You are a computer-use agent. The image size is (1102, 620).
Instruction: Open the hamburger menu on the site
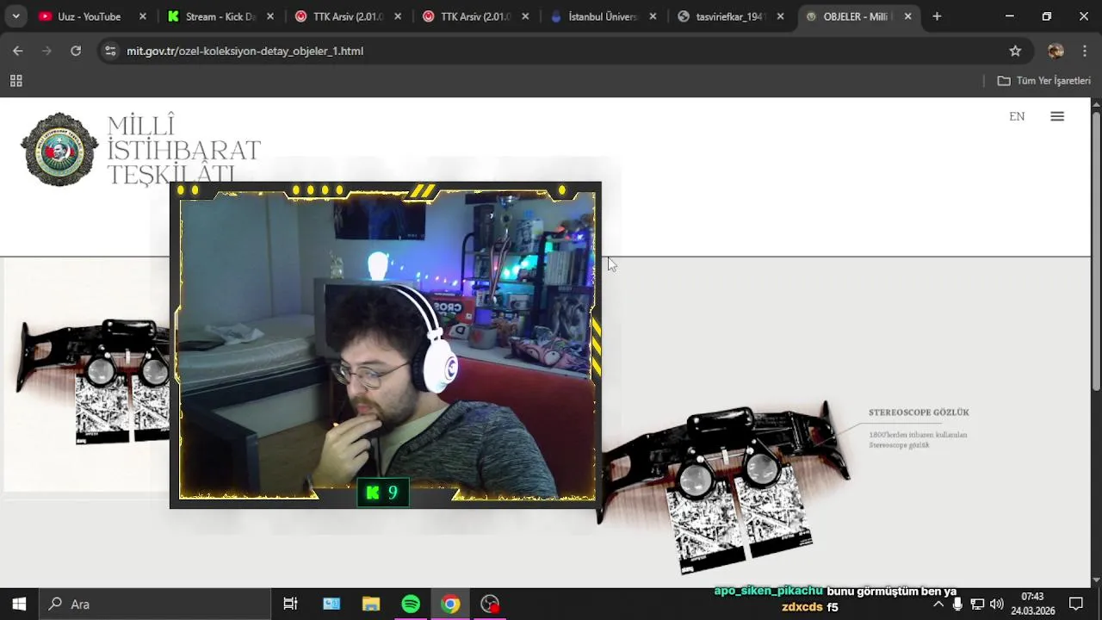(1057, 116)
